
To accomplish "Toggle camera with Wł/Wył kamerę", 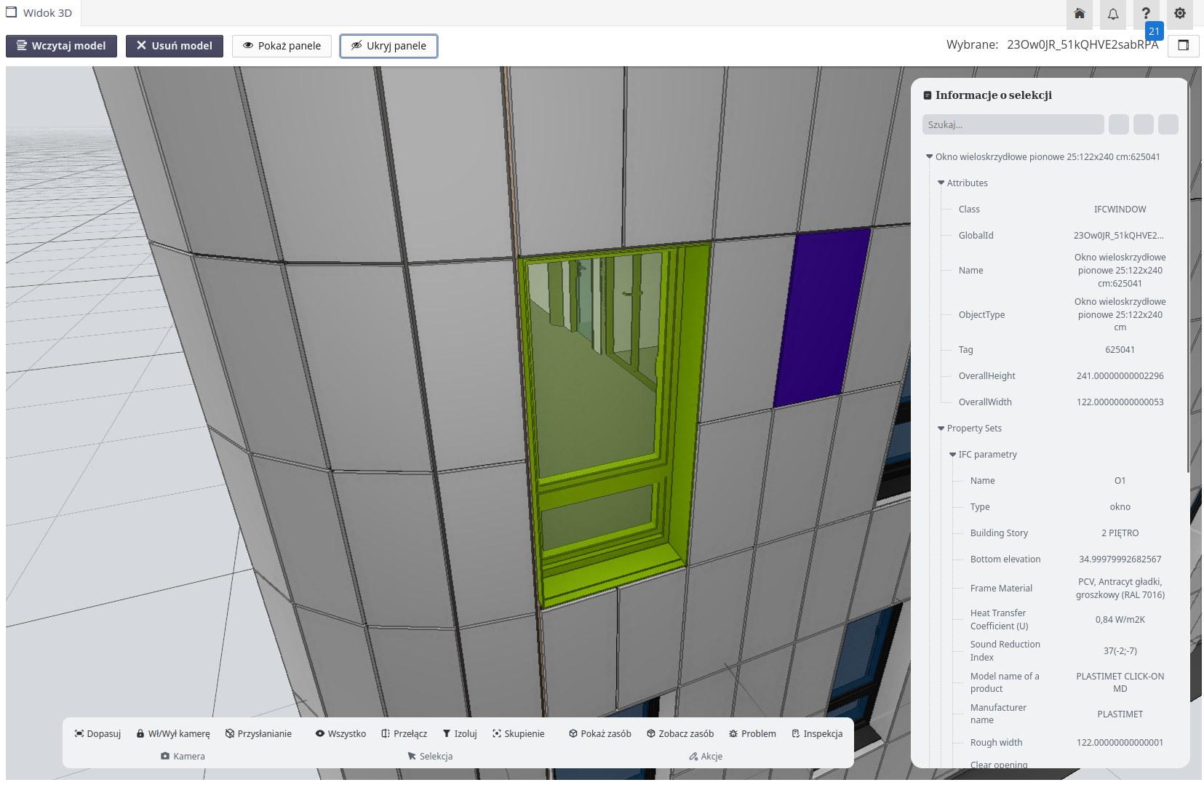I will coord(173,733).
